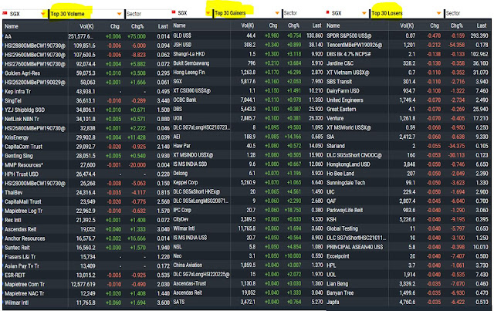Screen dimensions: 494x311
Task: Select OCBC Bank row
Action: 249,100
